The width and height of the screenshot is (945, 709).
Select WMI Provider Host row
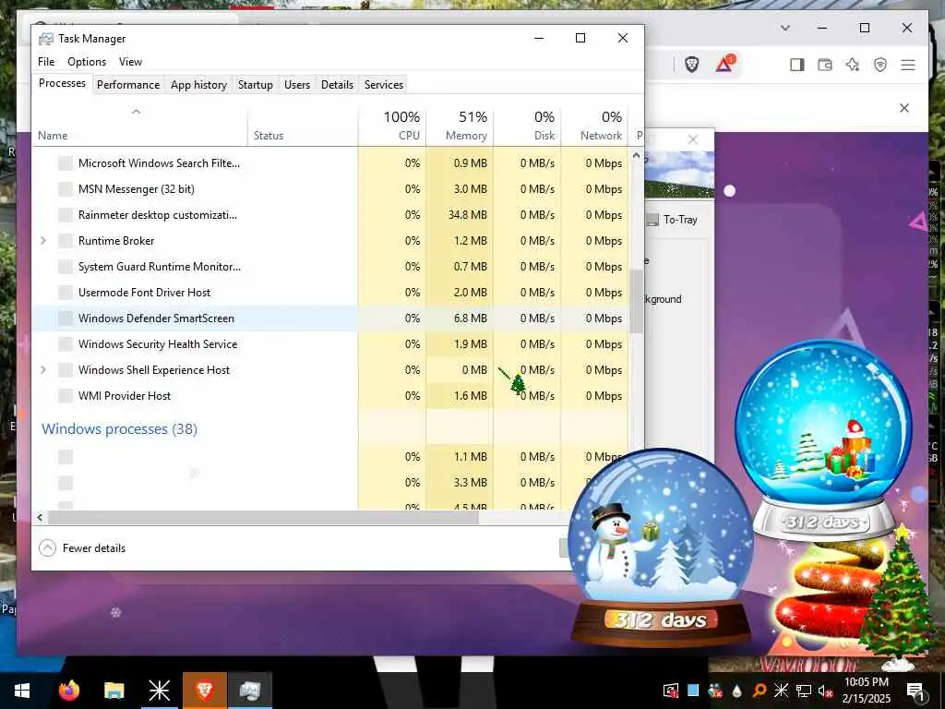[x=330, y=396]
